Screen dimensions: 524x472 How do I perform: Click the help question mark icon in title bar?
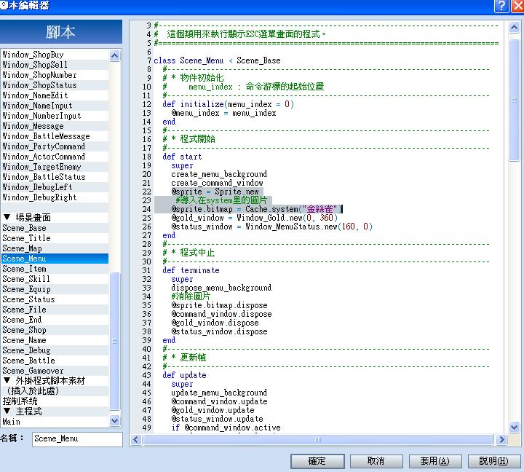[x=501, y=6]
